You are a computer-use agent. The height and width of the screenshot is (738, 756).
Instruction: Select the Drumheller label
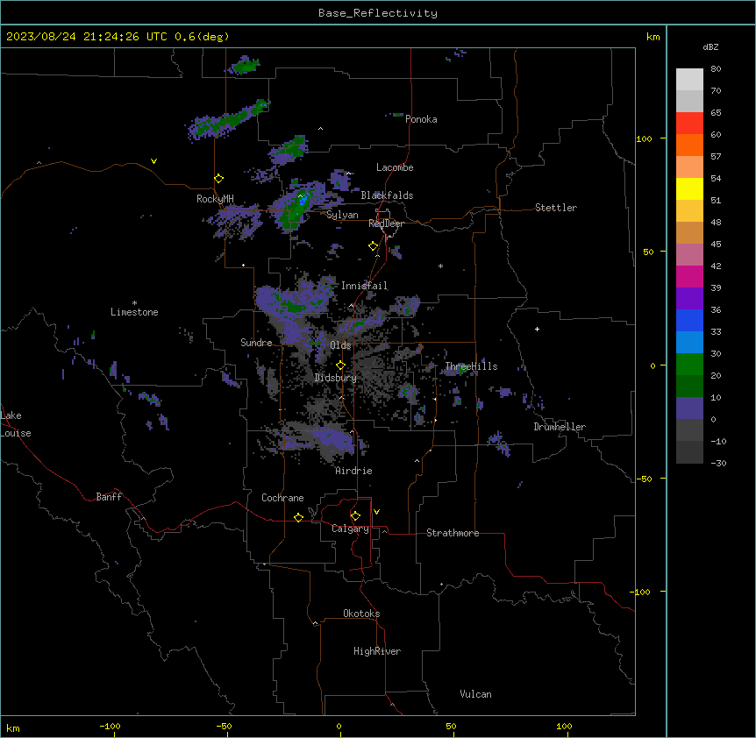click(x=560, y=427)
